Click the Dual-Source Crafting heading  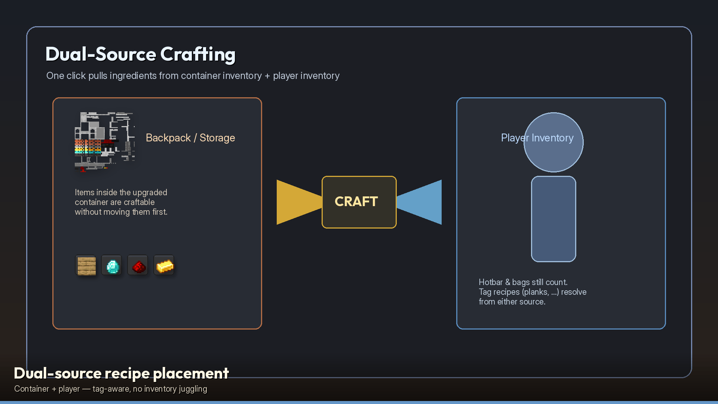(x=141, y=54)
